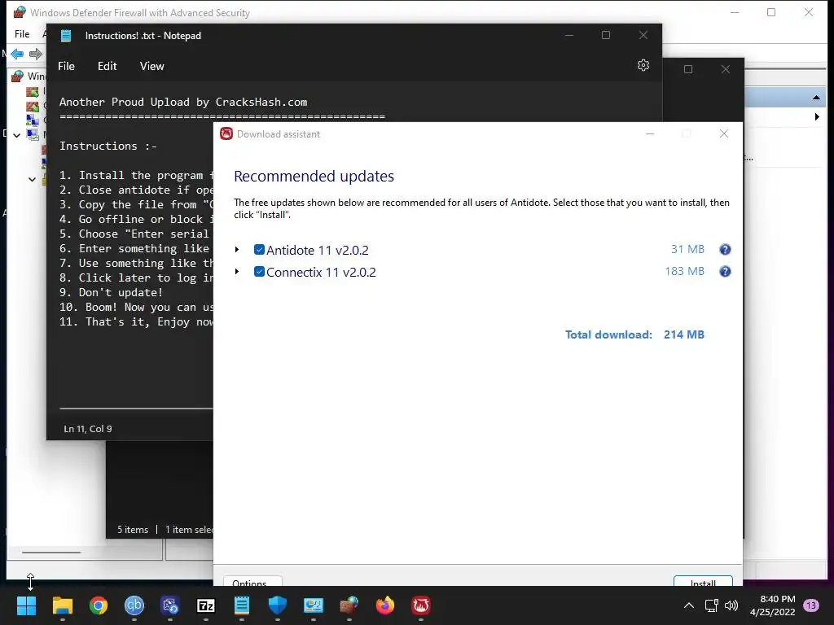Open Windows Security shield in taskbar
The image size is (834, 625).
[277, 605]
